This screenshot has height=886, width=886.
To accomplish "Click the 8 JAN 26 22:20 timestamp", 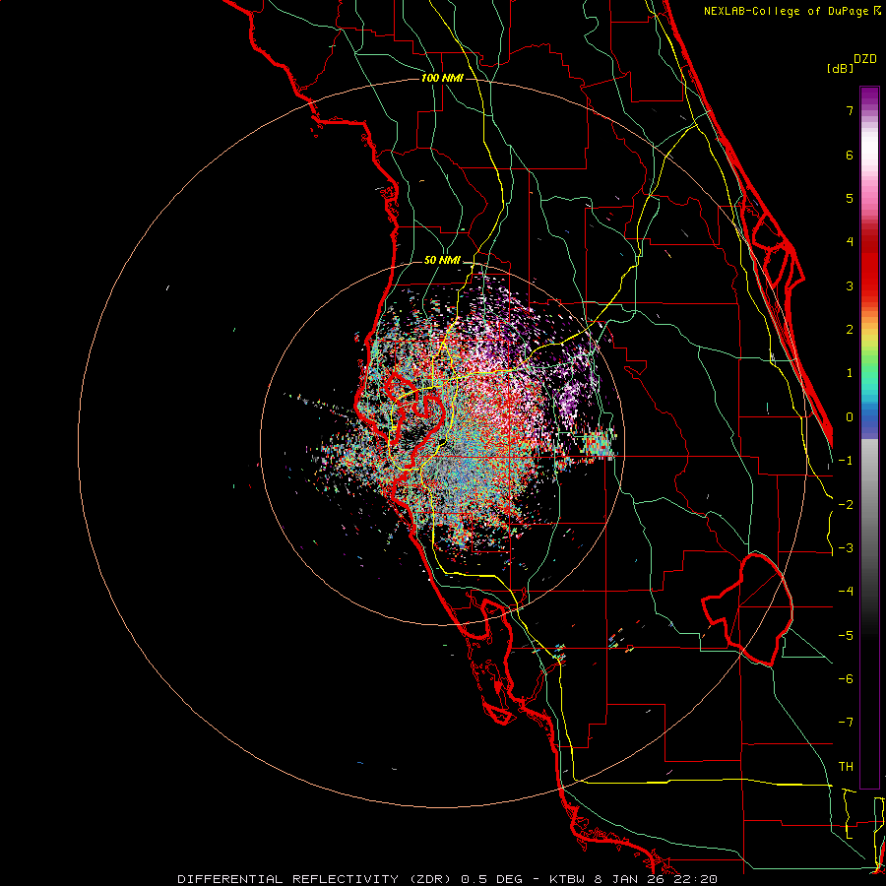I will pos(656,879).
